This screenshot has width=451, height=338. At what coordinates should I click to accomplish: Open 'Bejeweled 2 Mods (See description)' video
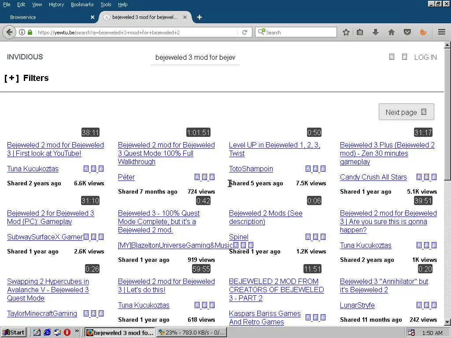coord(266,217)
